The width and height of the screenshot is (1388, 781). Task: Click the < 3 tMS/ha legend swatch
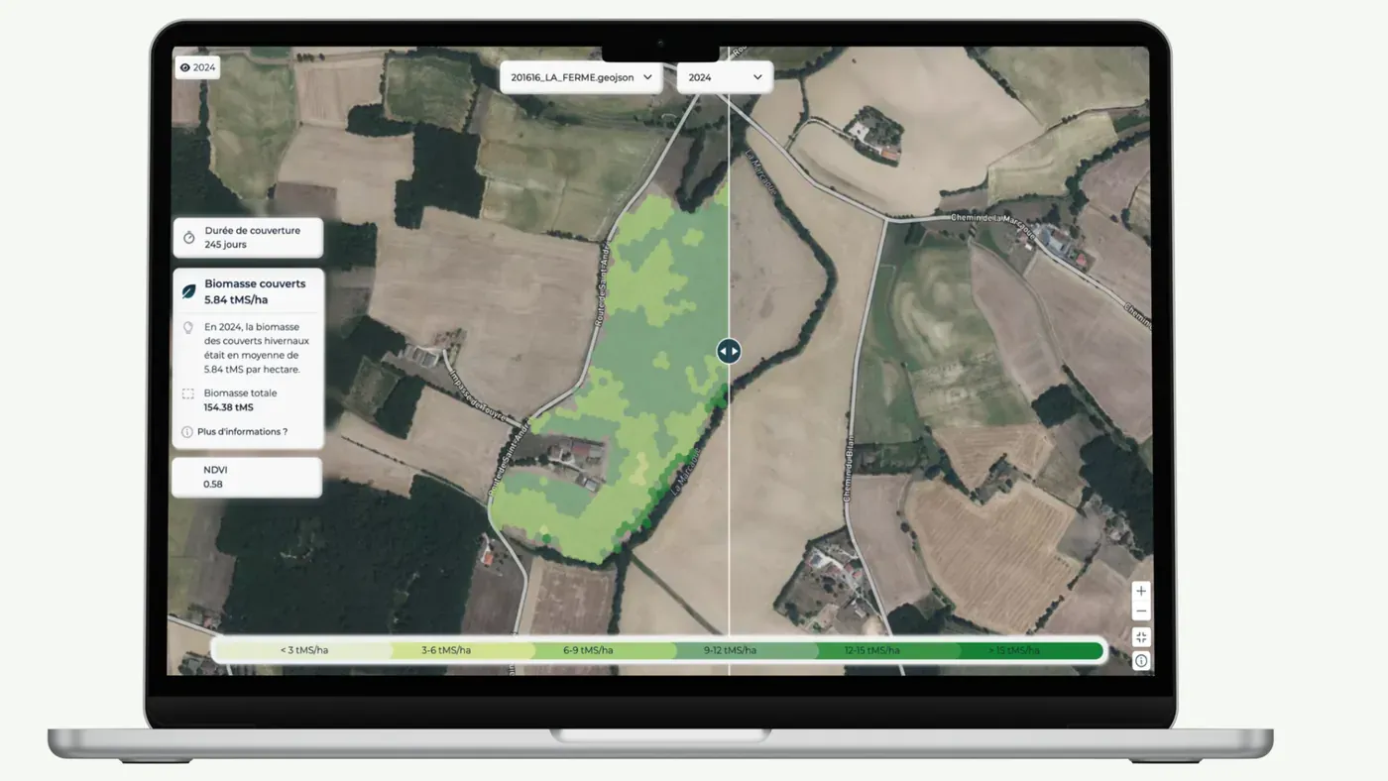point(302,650)
